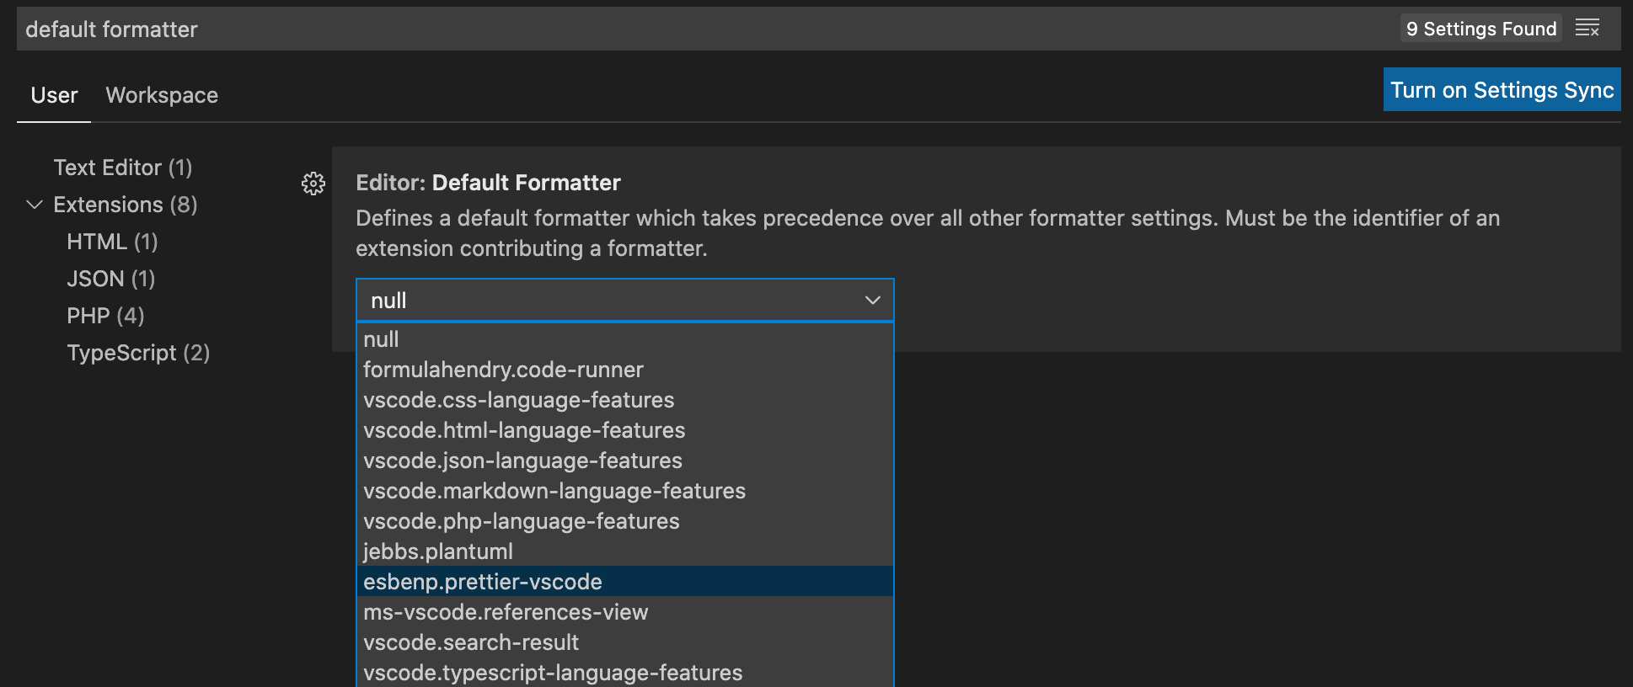The width and height of the screenshot is (1633, 687).
Task: Collapse the Extensions tree chevron
Action: click(x=35, y=205)
